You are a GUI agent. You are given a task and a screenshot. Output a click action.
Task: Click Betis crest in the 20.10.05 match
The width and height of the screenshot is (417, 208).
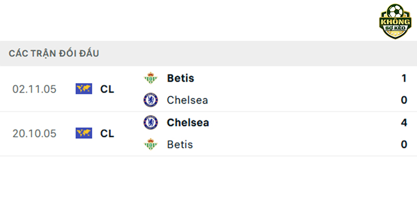pyautogui.click(x=151, y=145)
